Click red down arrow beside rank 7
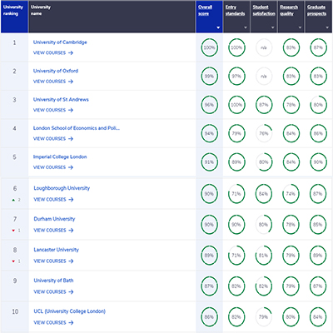Screen dimensions: 333x333 (x=13, y=231)
